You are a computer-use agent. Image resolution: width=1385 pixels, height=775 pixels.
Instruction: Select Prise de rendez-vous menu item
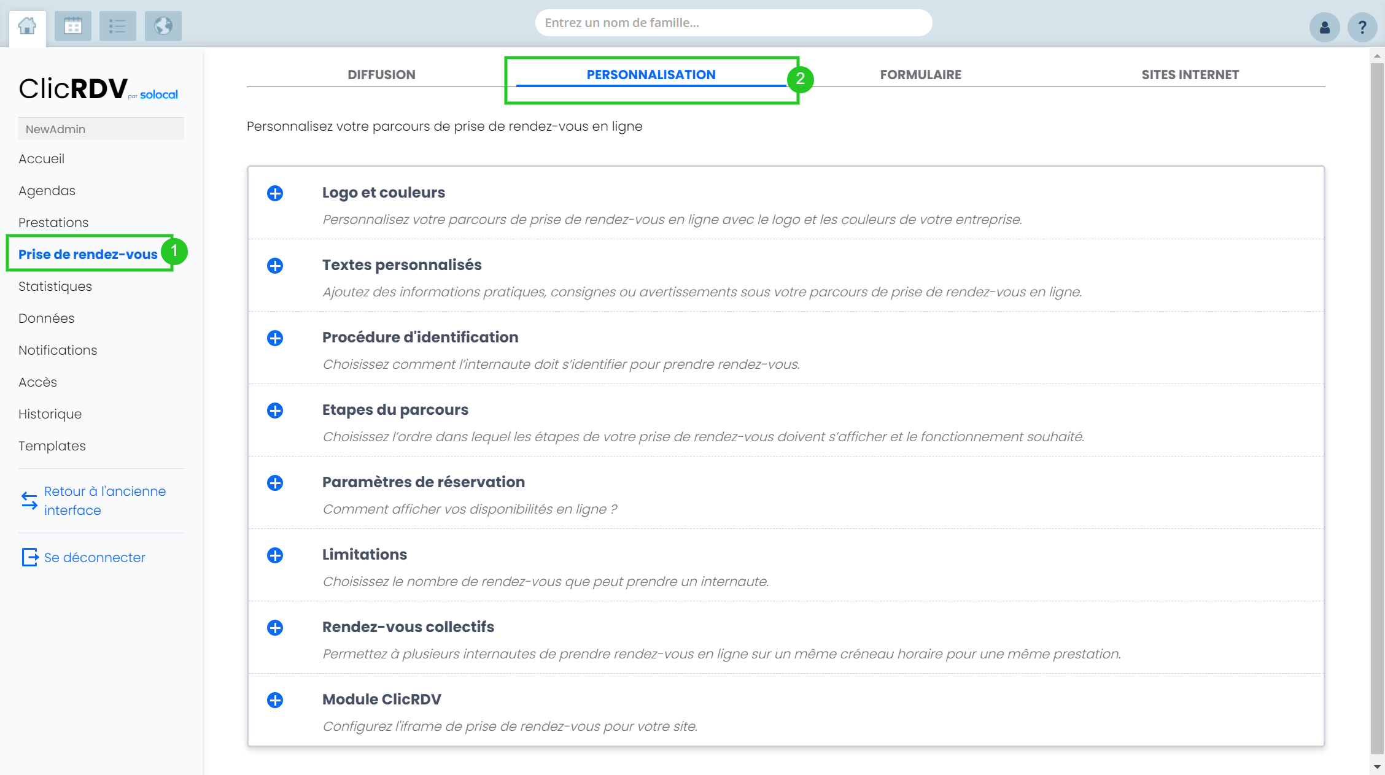point(88,255)
